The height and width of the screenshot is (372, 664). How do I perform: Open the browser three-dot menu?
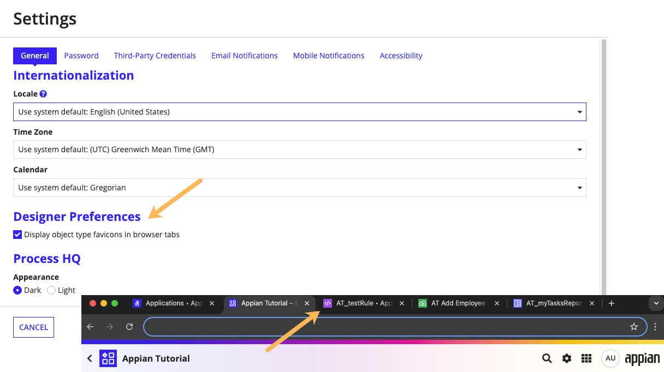point(655,327)
